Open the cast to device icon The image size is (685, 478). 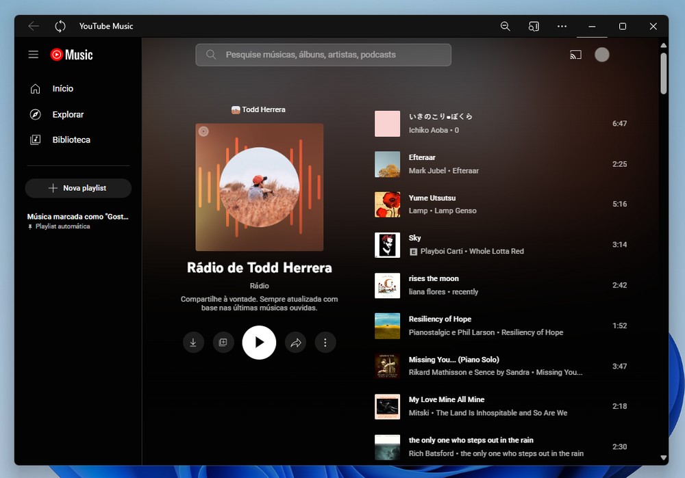(575, 55)
